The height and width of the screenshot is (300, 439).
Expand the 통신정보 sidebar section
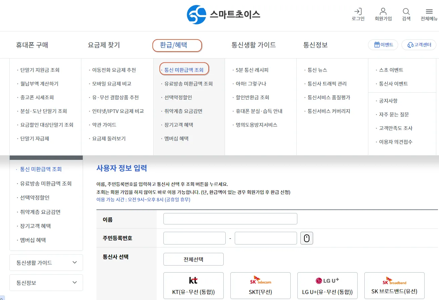(46, 283)
